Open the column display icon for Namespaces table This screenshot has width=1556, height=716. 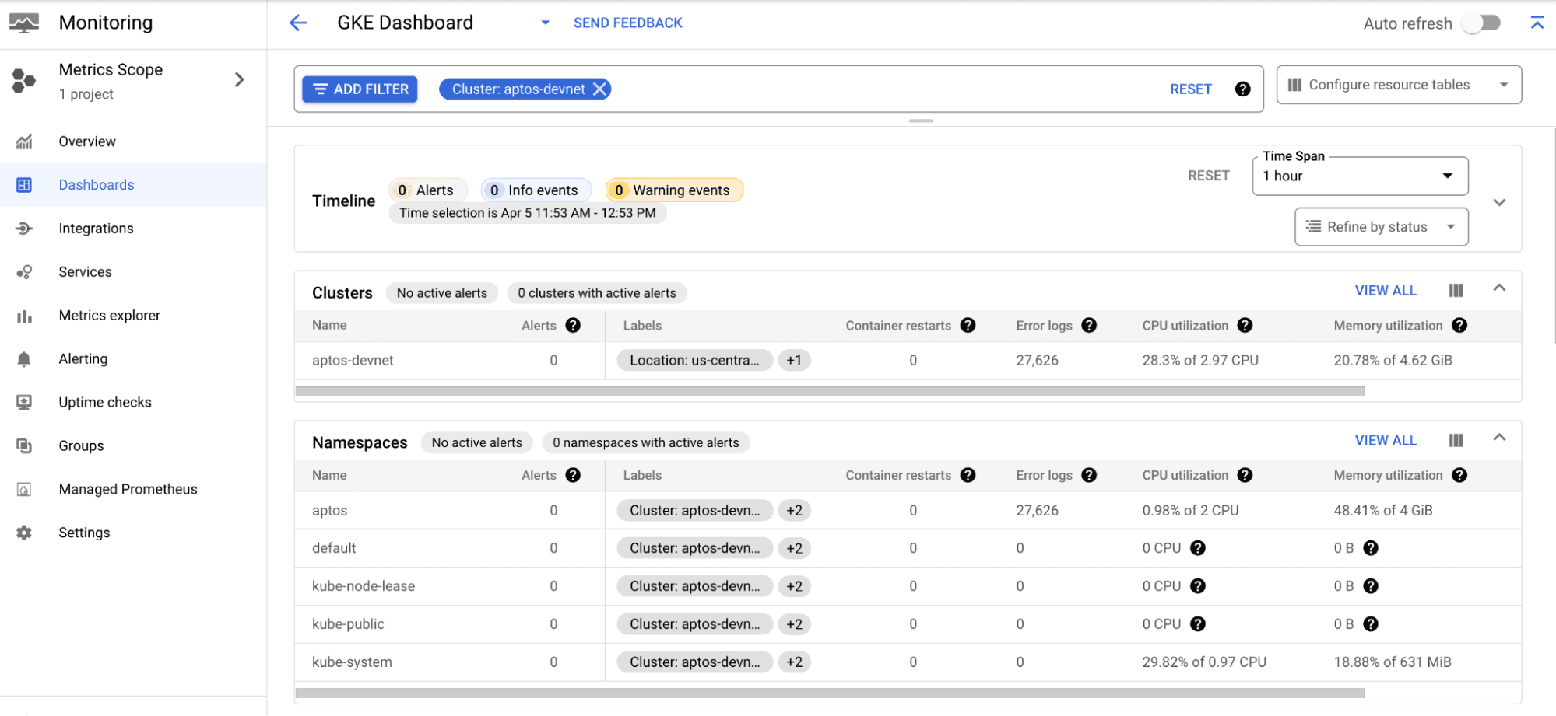(1456, 440)
